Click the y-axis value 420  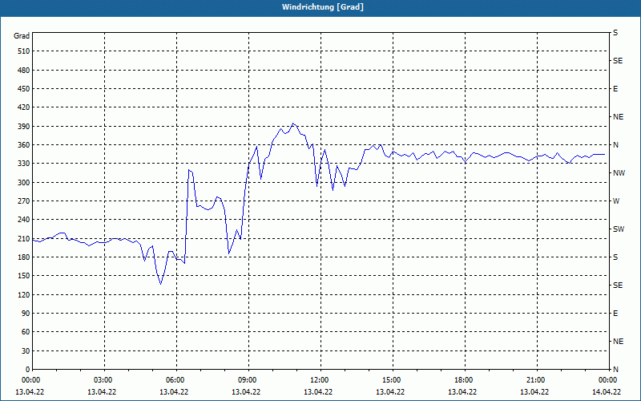[24, 107]
